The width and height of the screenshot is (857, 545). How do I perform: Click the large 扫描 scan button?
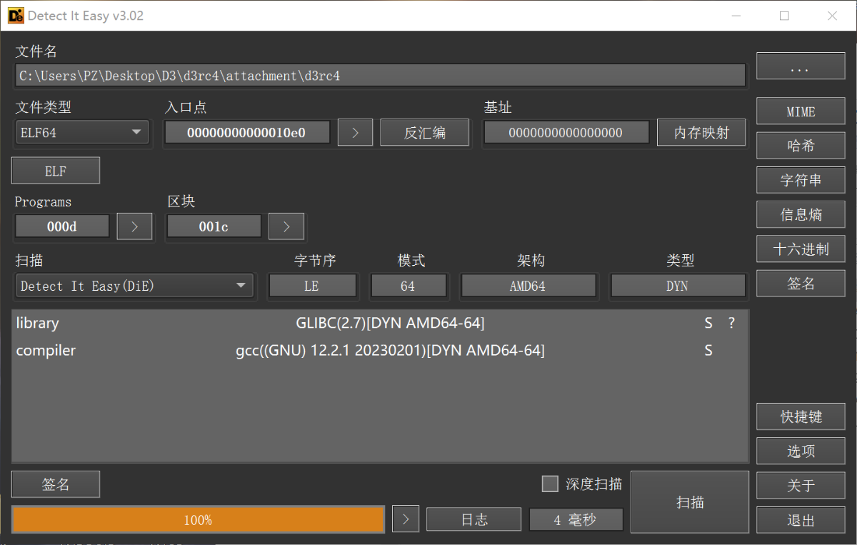click(690, 502)
